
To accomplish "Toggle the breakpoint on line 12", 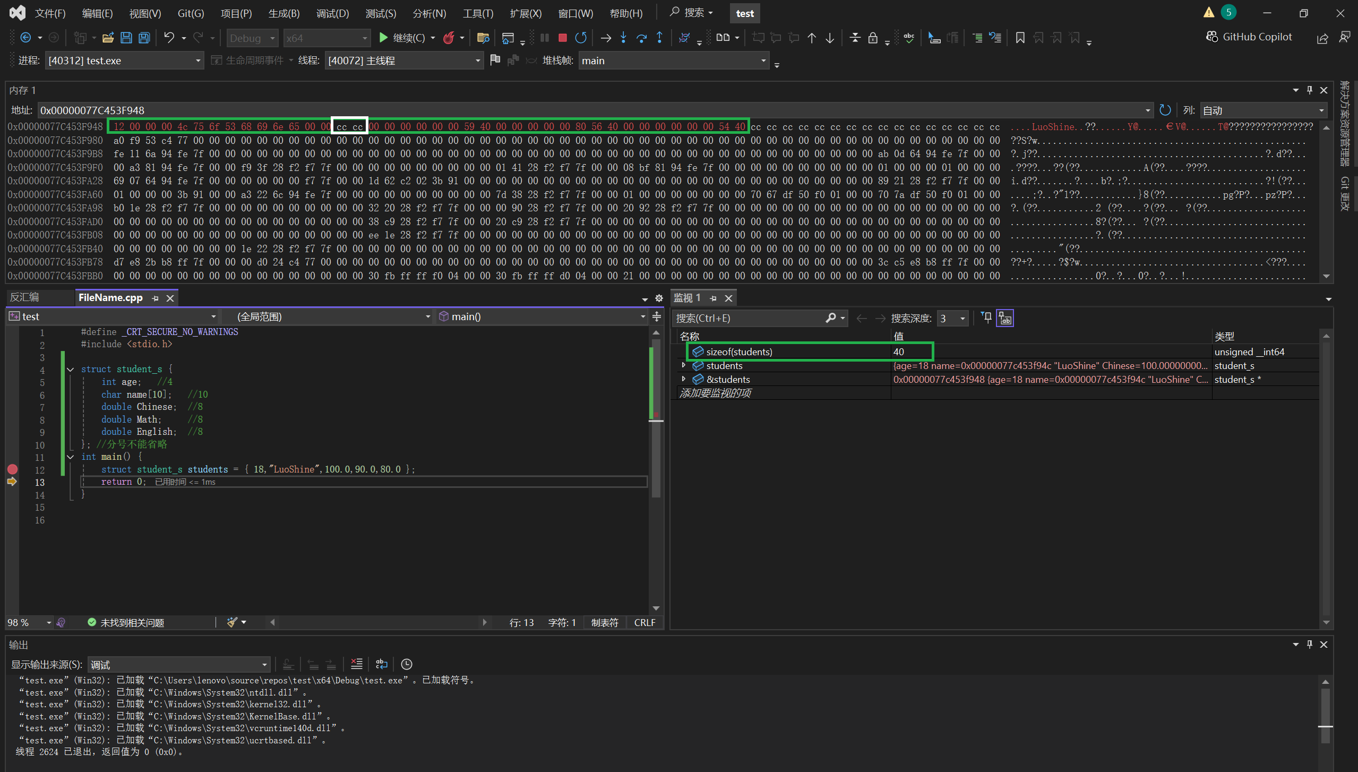I will tap(12, 469).
